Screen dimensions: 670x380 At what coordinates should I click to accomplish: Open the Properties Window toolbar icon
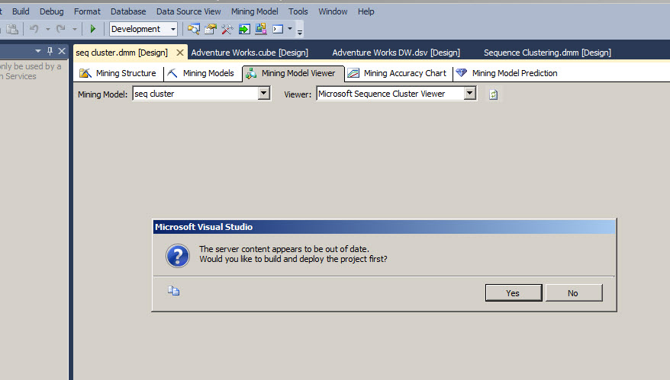point(210,29)
